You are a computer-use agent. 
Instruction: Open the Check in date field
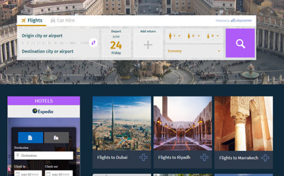[28, 173]
